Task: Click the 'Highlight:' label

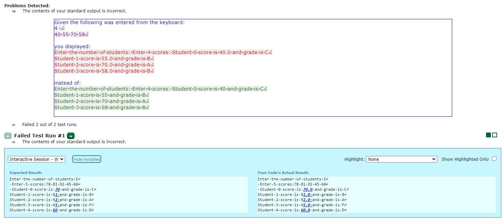Action: point(354,159)
